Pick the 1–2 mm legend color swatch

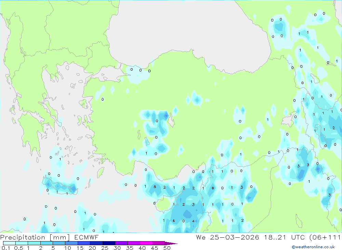(x=34, y=243)
